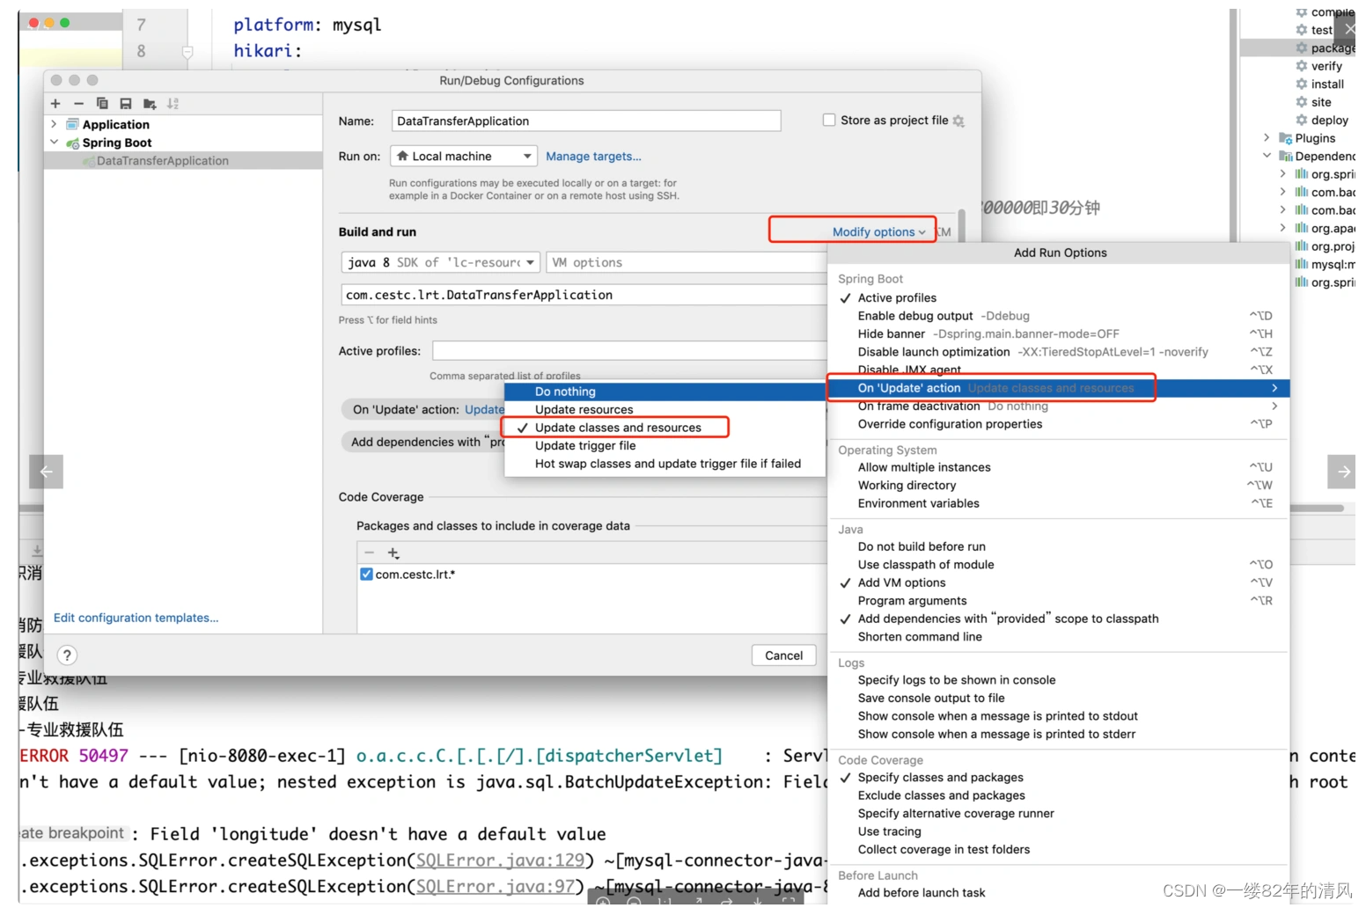Click the main class field com.cestc.lrt.DataTransferApplication

(x=584, y=295)
